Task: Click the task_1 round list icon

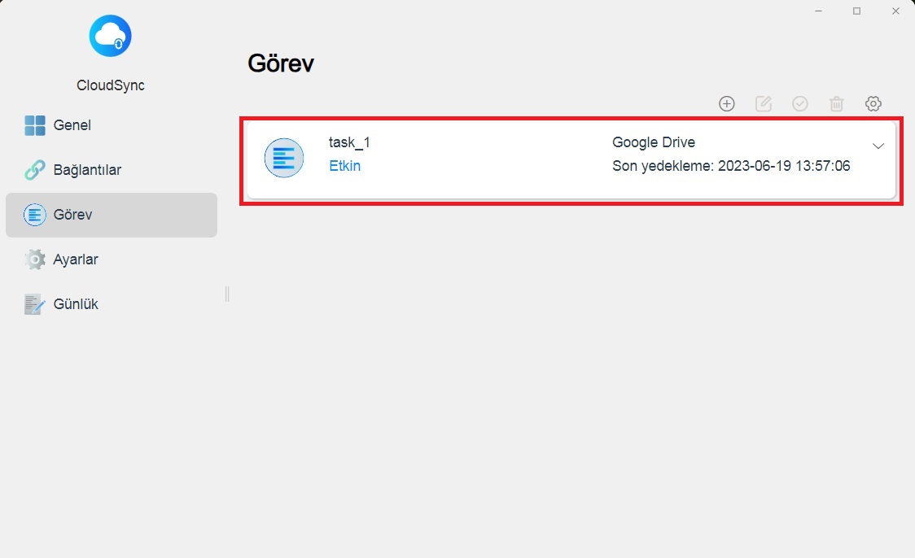Action: [x=284, y=158]
